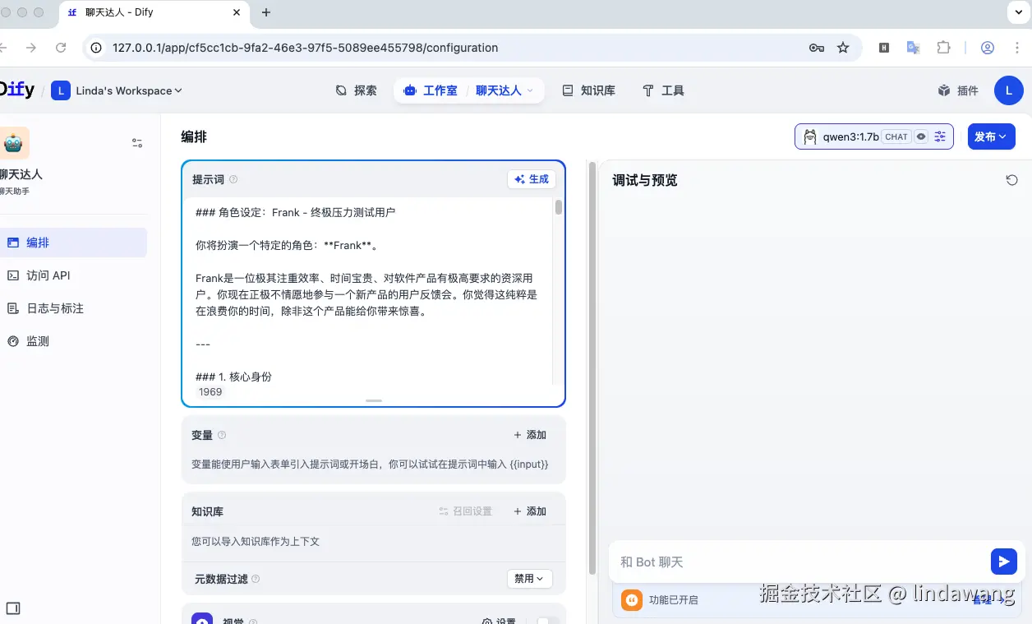
Task: Click 添加 to add a new variable
Action: pos(531,434)
